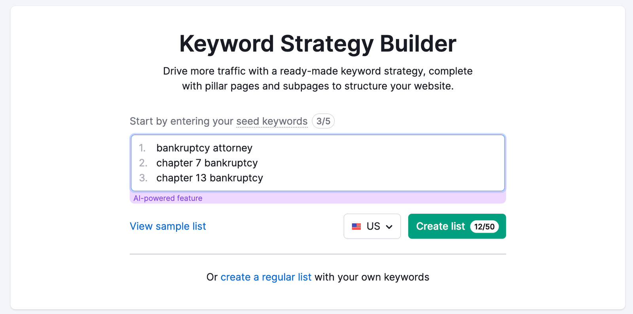Click the dotted-underlined seed keywords term
The height and width of the screenshot is (314, 633).
272,121
